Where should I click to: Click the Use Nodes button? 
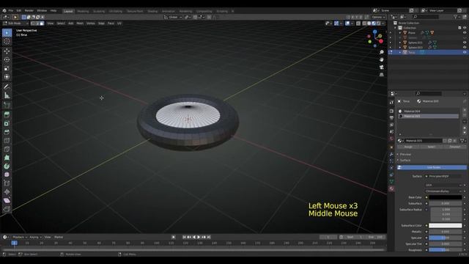tap(432, 167)
